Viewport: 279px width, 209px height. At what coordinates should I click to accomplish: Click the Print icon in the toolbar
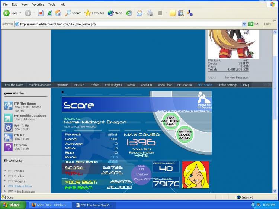pyautogui.click(x=150, y=13)
